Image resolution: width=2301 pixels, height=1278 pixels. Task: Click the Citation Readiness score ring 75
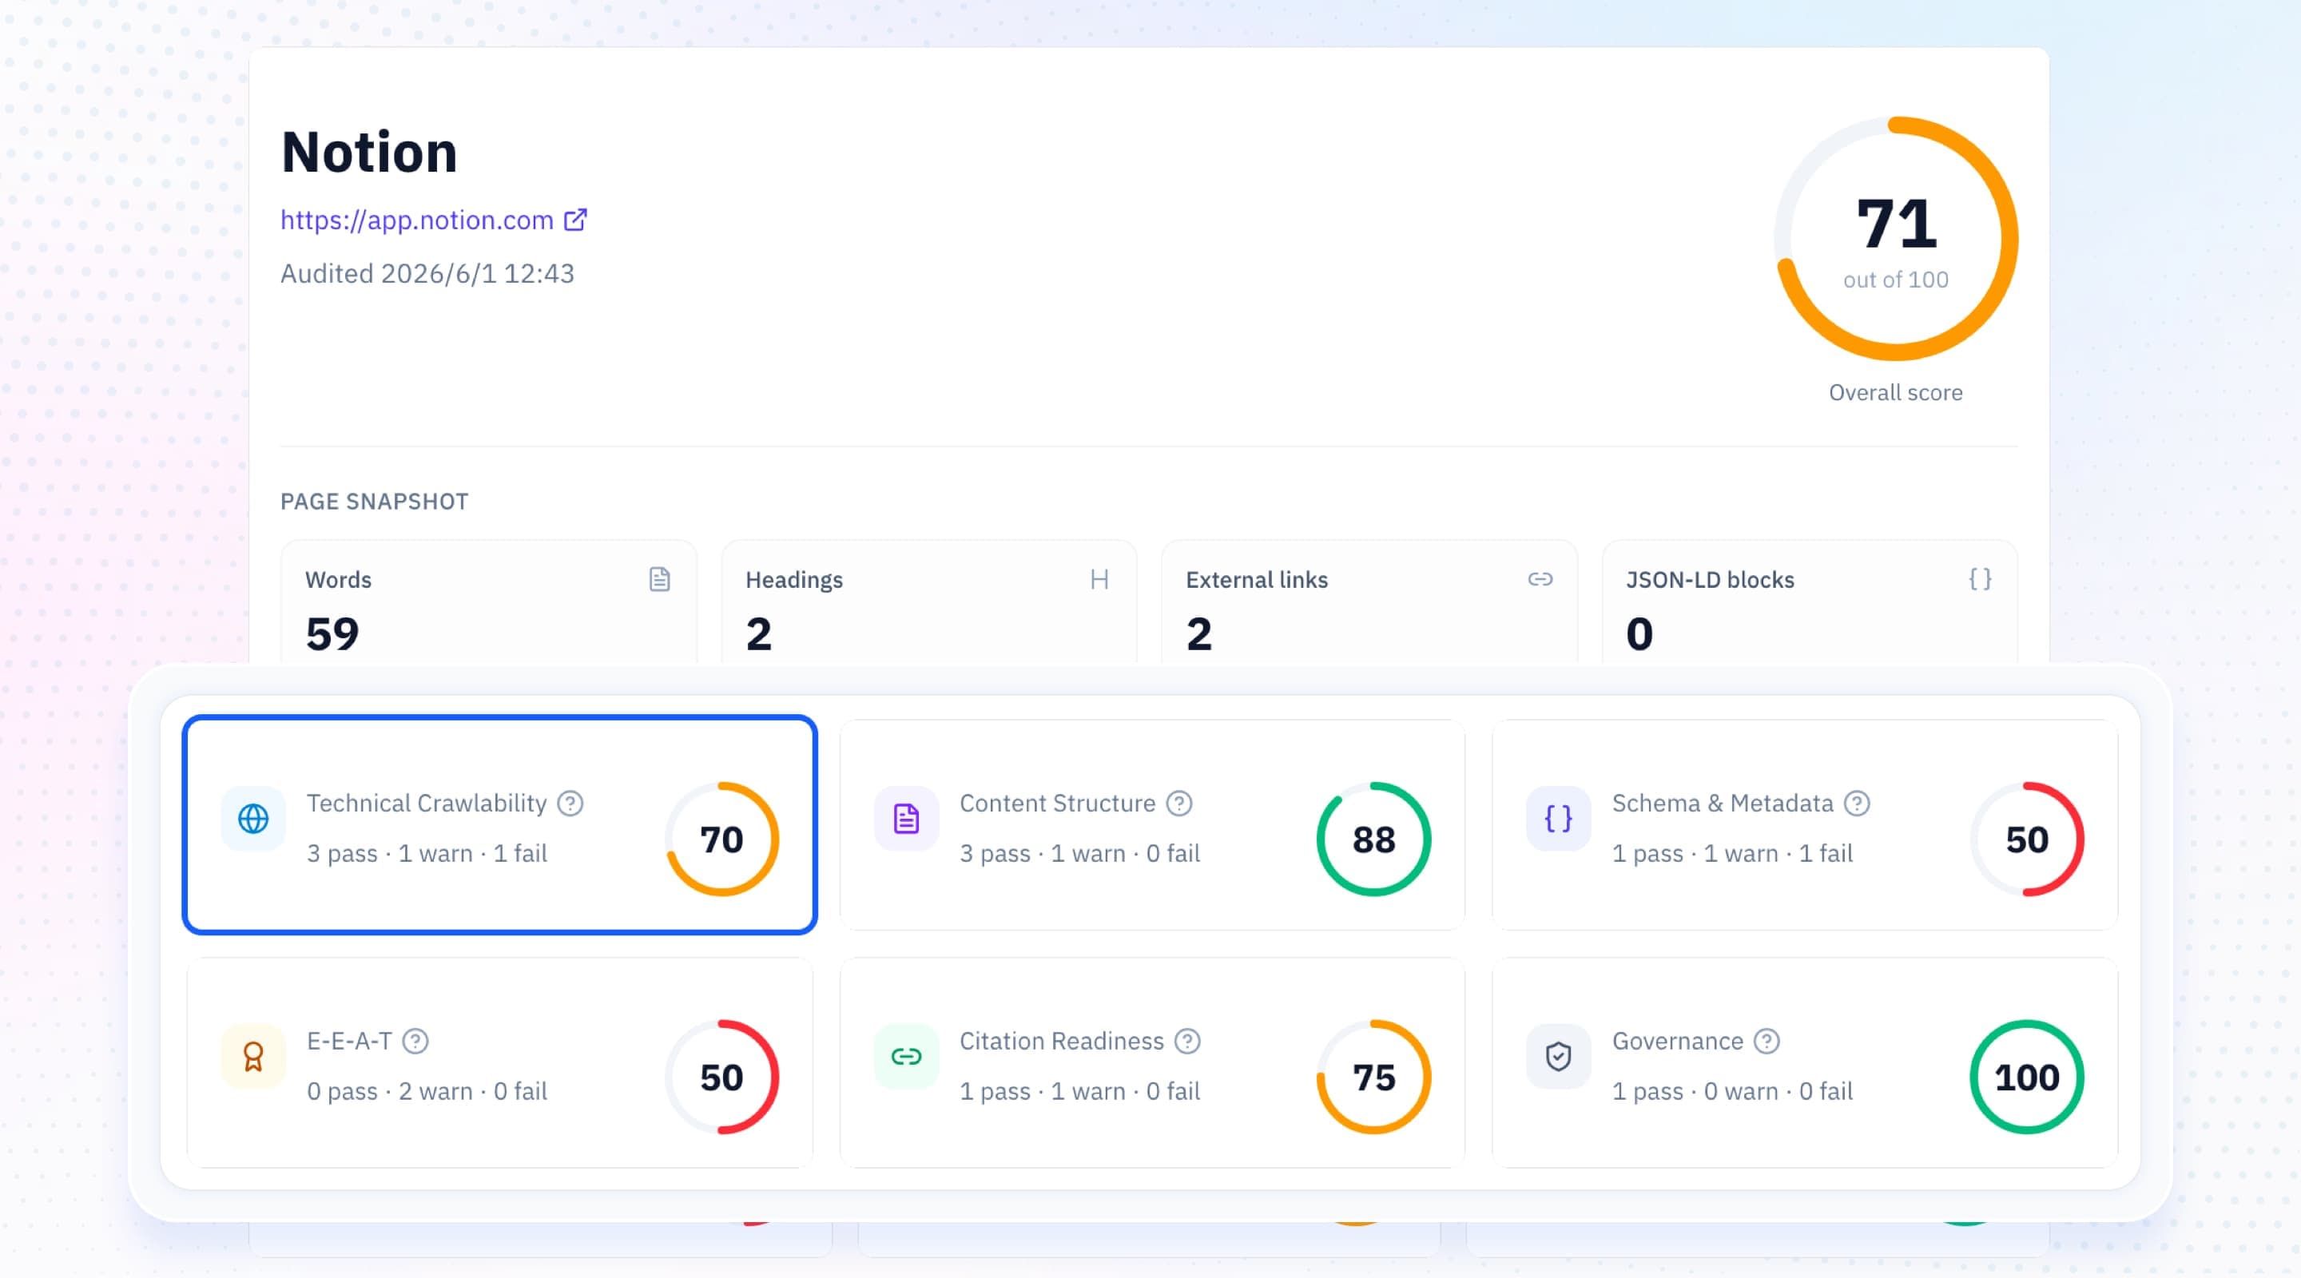(x=1374, y=1077)
